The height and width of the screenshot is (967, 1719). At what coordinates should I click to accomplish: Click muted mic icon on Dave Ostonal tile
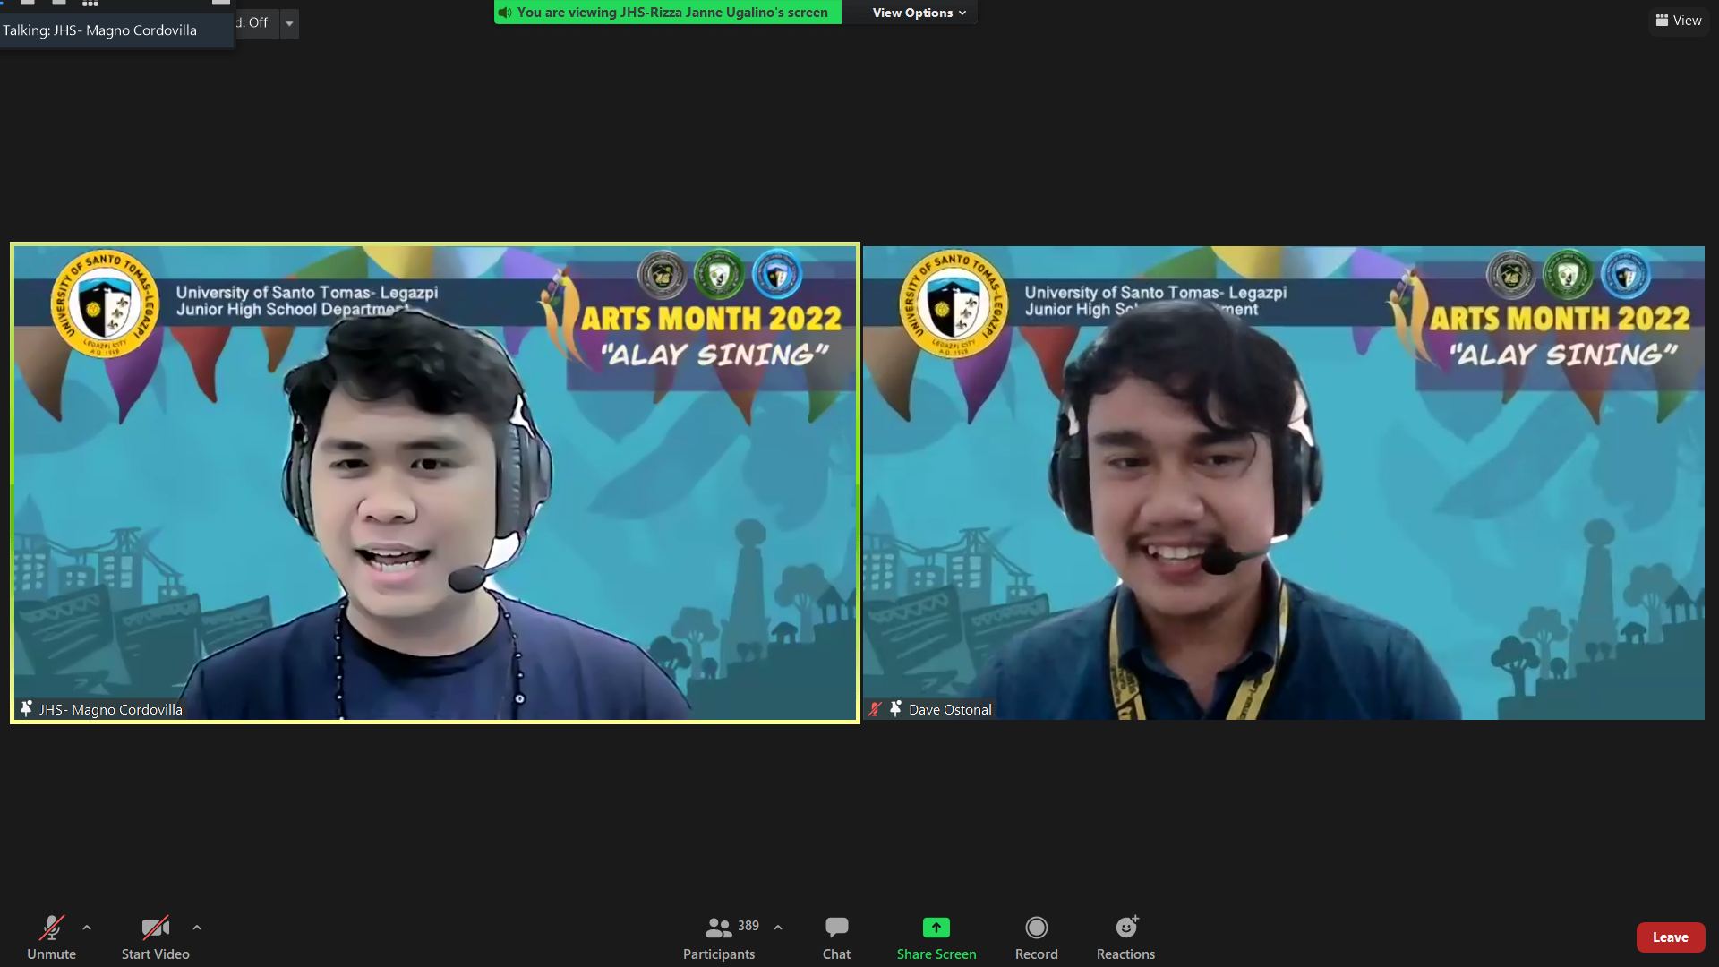pos(875,709)
